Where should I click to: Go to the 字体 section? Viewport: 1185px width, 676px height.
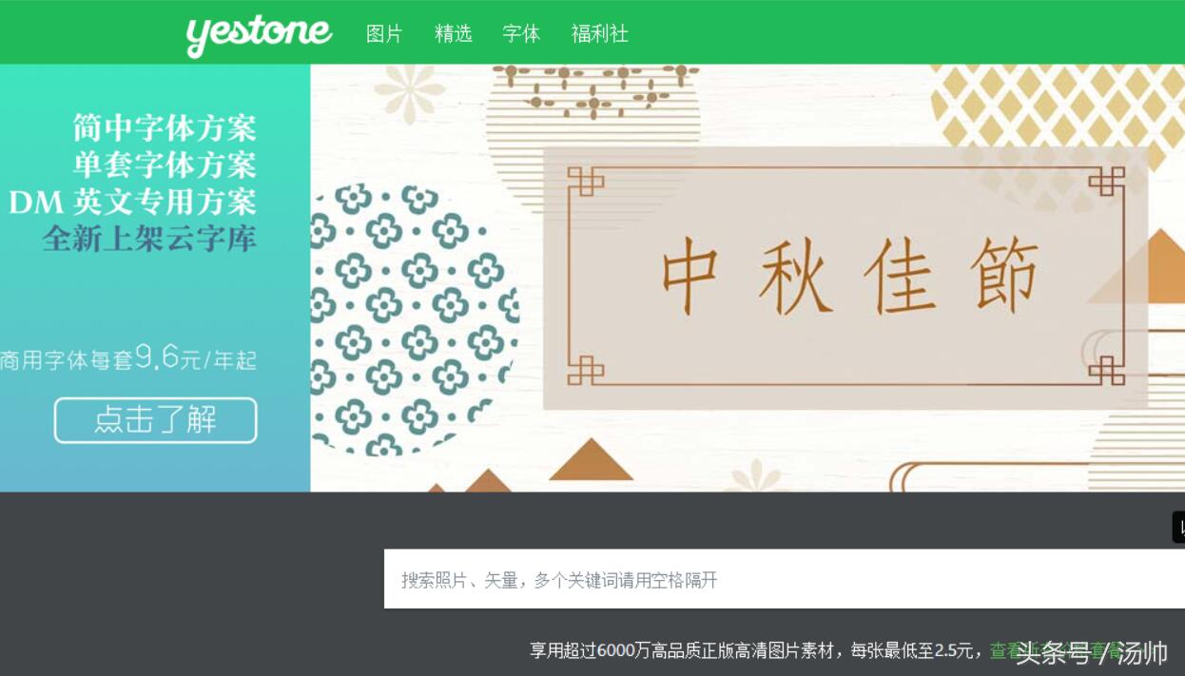521,34
